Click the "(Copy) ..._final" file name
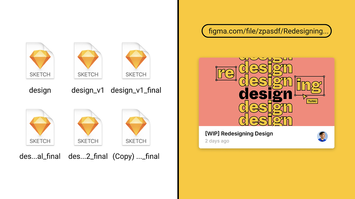This screenshot has width=355, height=199. point(136,156)
